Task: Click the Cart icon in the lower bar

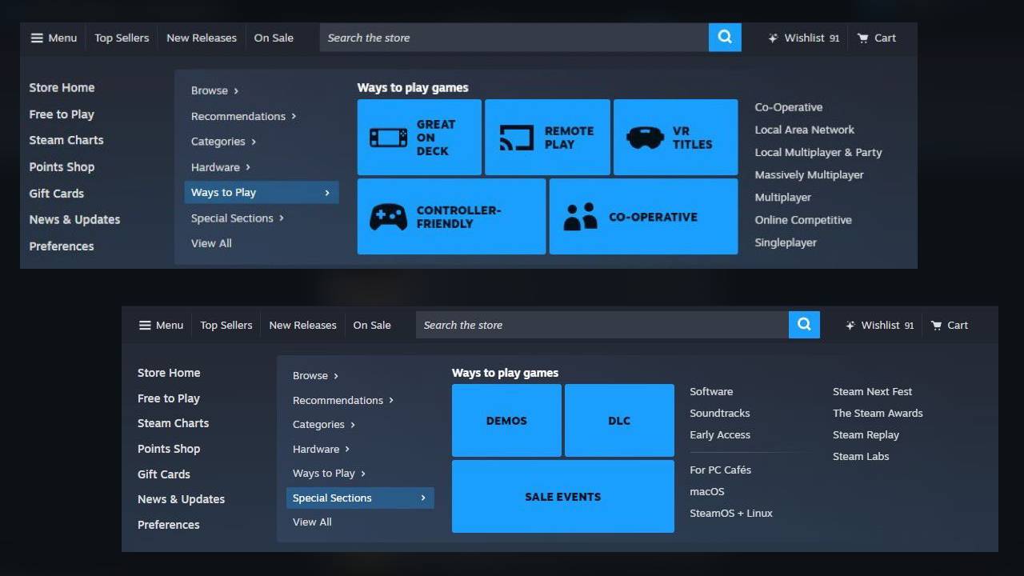Action: point(937,325)
